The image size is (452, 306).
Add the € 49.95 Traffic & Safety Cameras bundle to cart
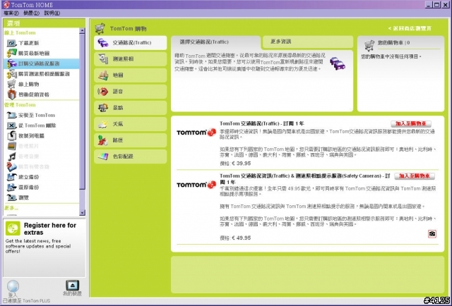[415, 176]
